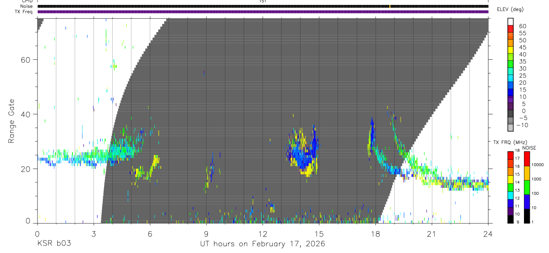Click the blue-yellow echo cluster near 14 UT
549x253 pixels.
303,152
